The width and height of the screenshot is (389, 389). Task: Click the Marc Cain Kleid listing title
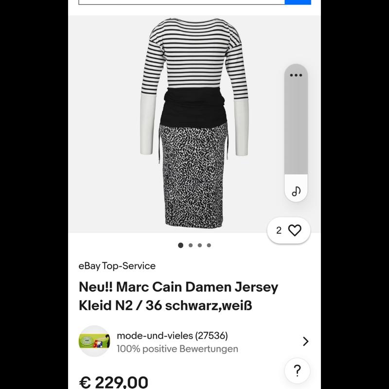tap(178, 296)
